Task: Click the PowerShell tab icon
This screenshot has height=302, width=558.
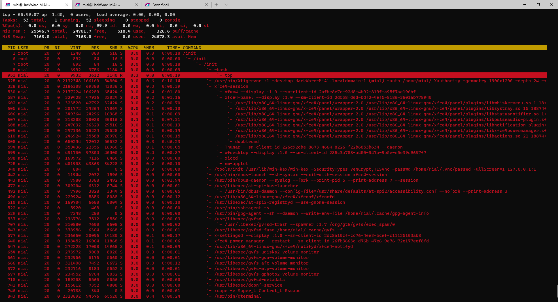Action: [147, 5]
